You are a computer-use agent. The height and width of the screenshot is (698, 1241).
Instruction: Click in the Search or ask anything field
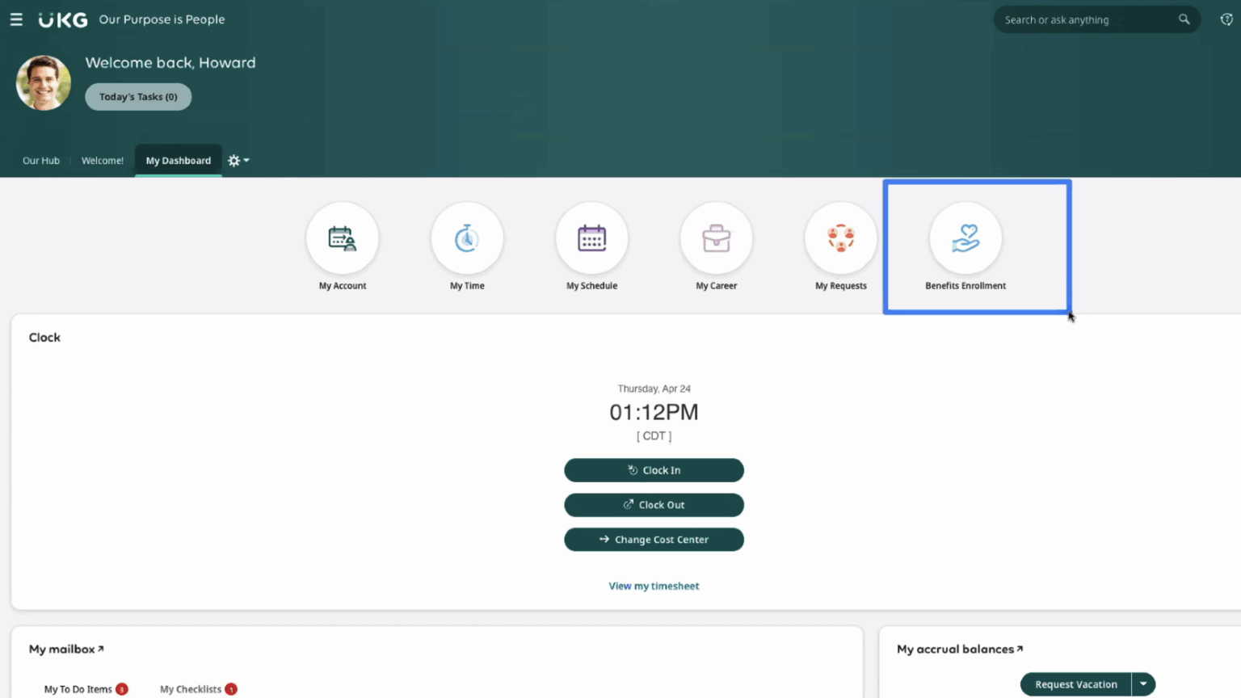tap(1083, 19)
